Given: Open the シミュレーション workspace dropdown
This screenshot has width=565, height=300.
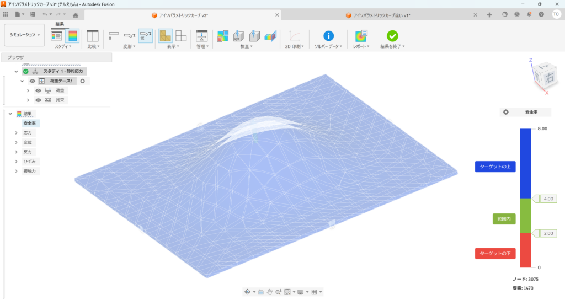Looking at the screenshot, I should click(x=24, y=35).
